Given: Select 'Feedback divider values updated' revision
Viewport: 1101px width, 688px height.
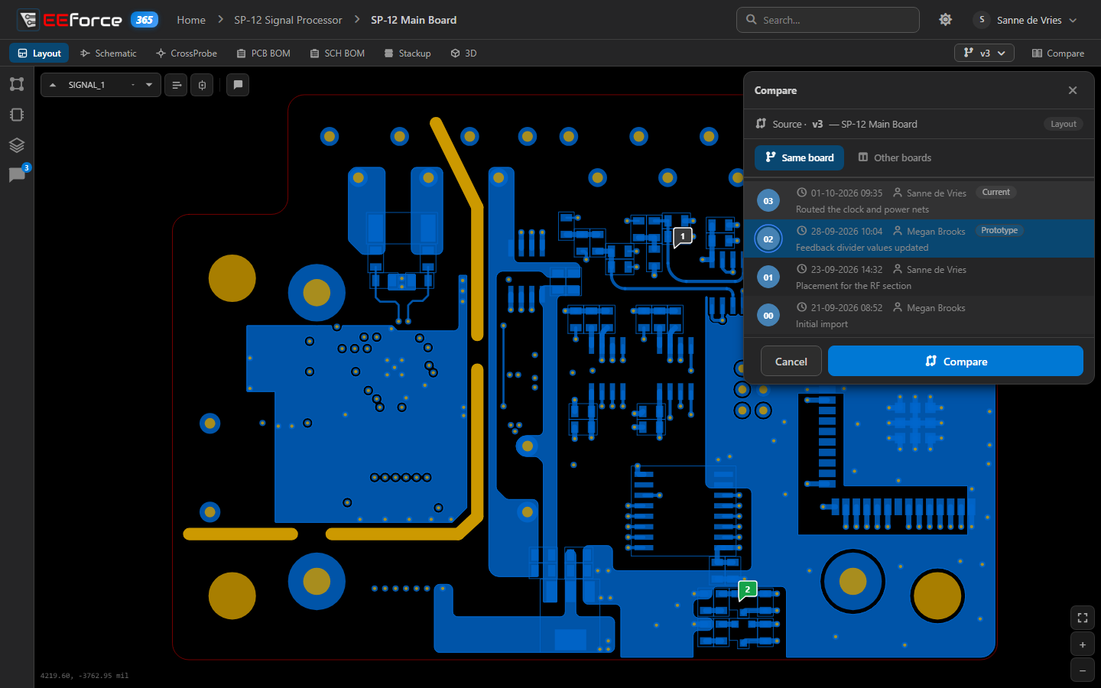Looking at the screenshot, I should (919, 239).
